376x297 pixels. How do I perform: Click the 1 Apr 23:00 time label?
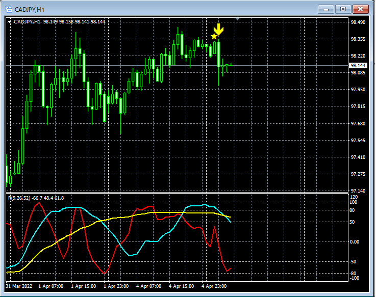coord(116,286)
